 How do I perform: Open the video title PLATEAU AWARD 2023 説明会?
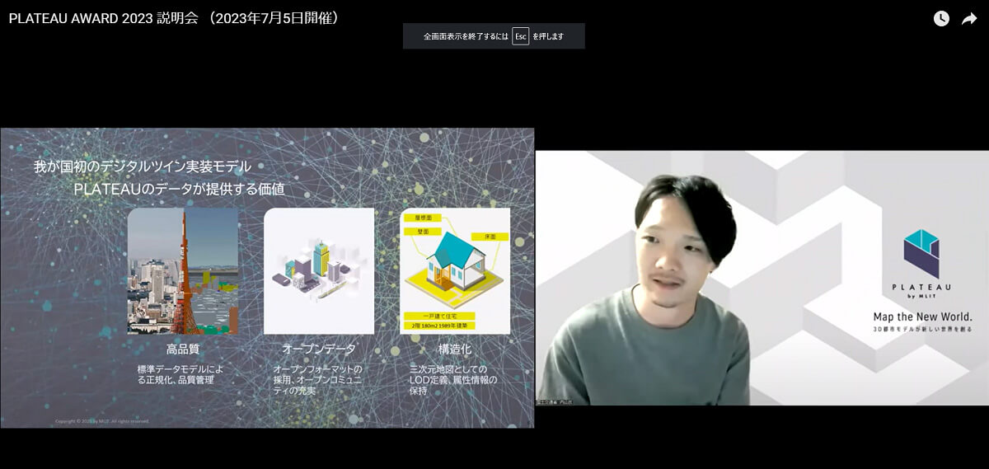(x=175, y=18)
